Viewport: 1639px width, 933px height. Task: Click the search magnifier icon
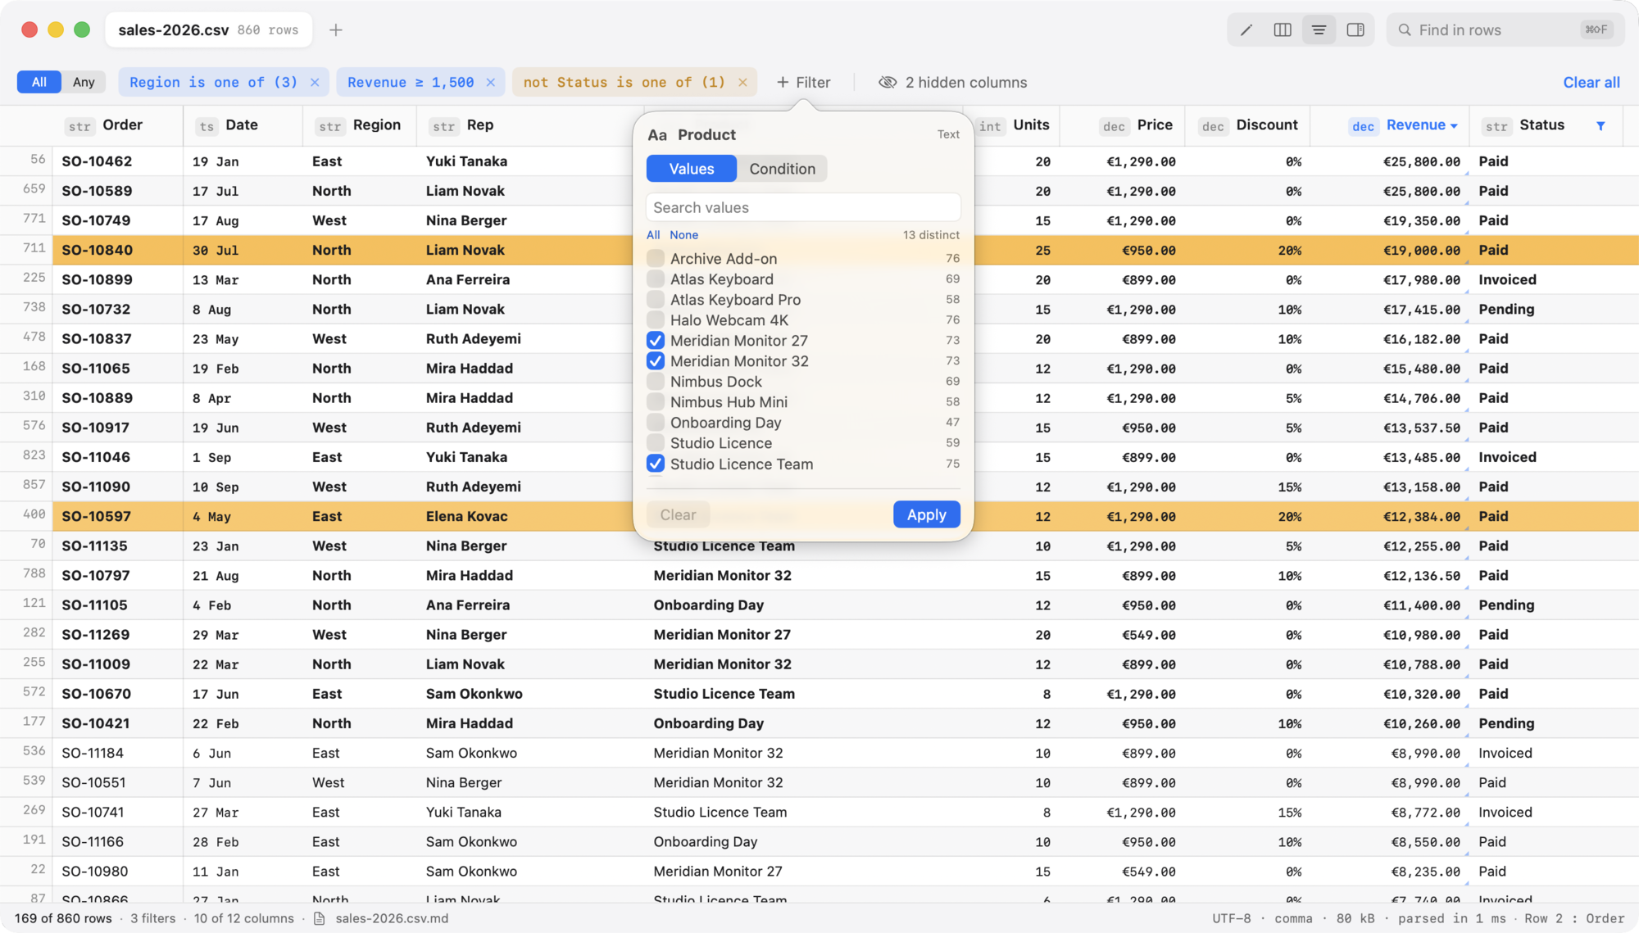pyautogui.click(x=1405, y=30)
